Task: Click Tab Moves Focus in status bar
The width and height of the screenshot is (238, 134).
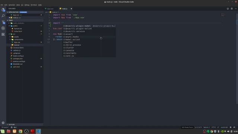Action: 187,127
